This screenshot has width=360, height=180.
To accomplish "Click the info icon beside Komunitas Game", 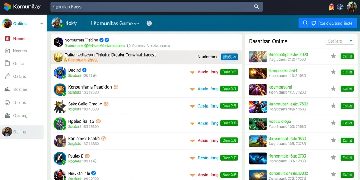I will click(x=149, y=23).
